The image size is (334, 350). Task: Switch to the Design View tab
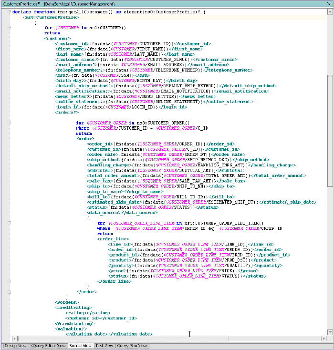[15, 346]
